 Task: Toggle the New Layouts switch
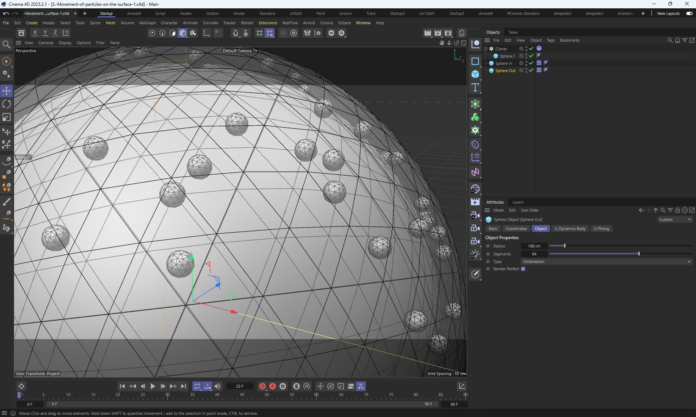(x=689, y=13)
